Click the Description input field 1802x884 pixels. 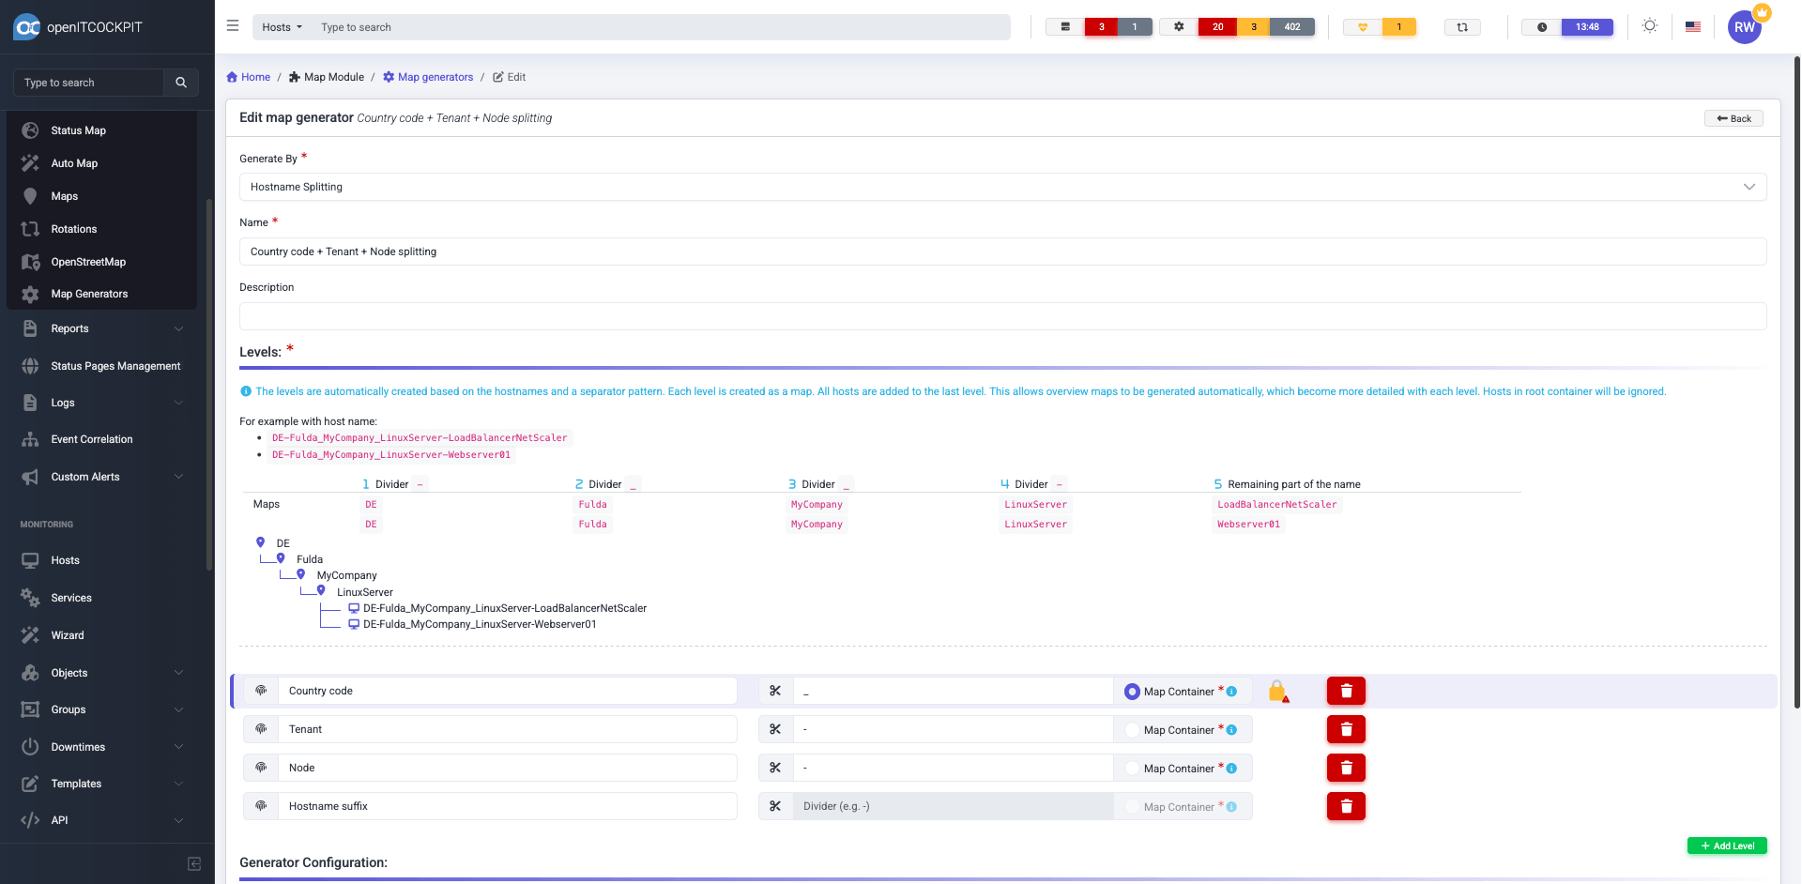[1001, 316]
